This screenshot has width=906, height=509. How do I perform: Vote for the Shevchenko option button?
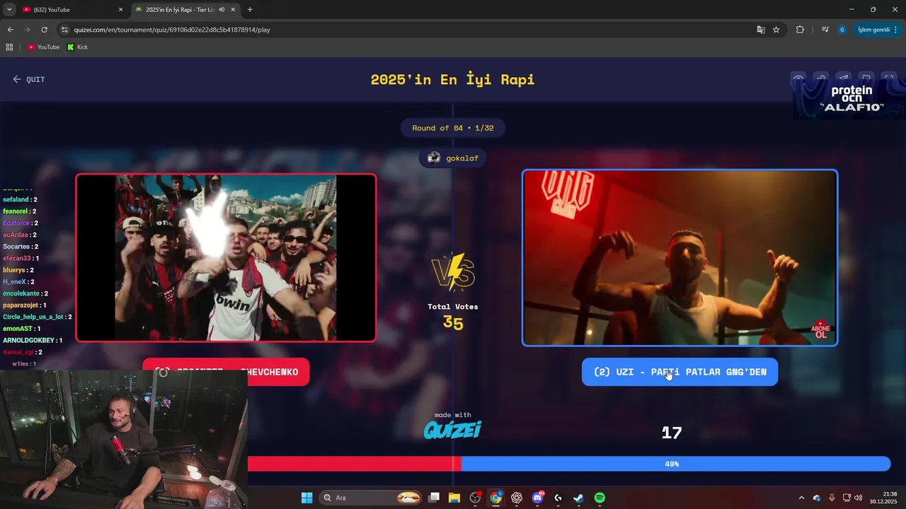coord(226,372)
